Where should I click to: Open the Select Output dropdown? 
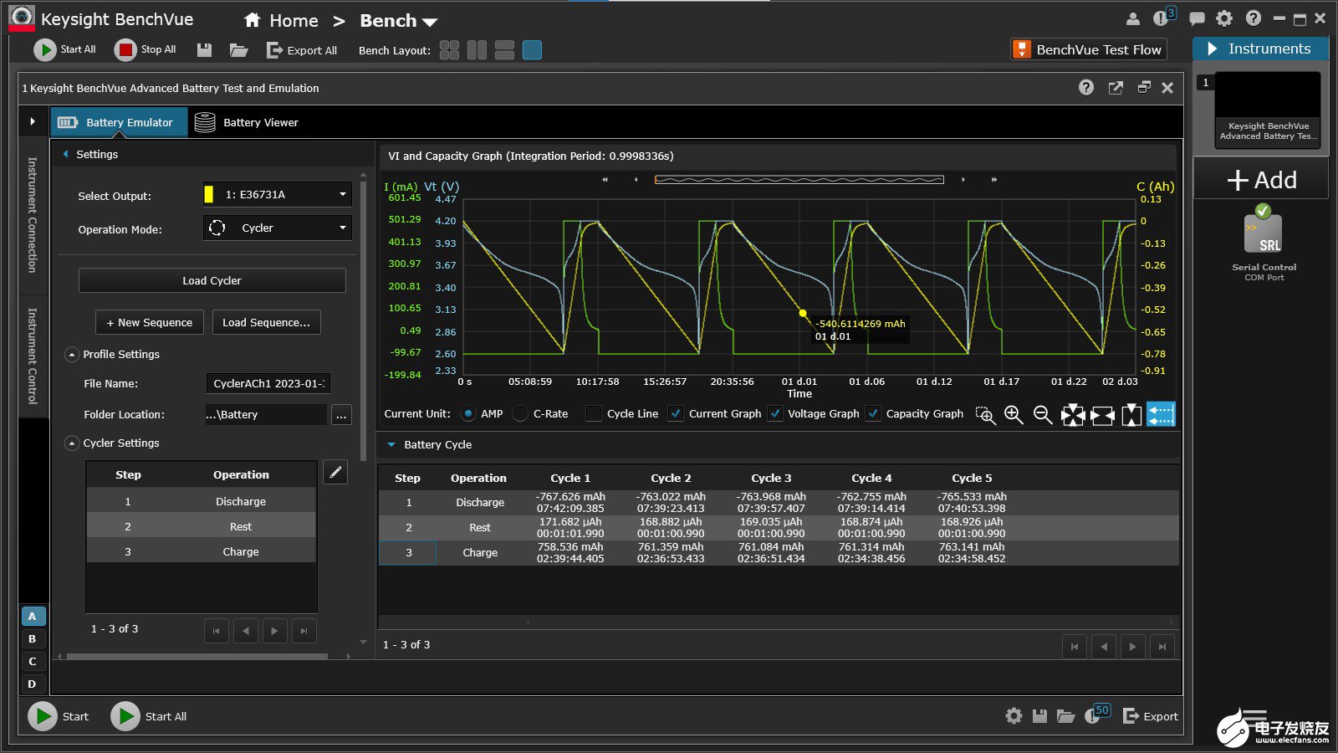(278, 194)
